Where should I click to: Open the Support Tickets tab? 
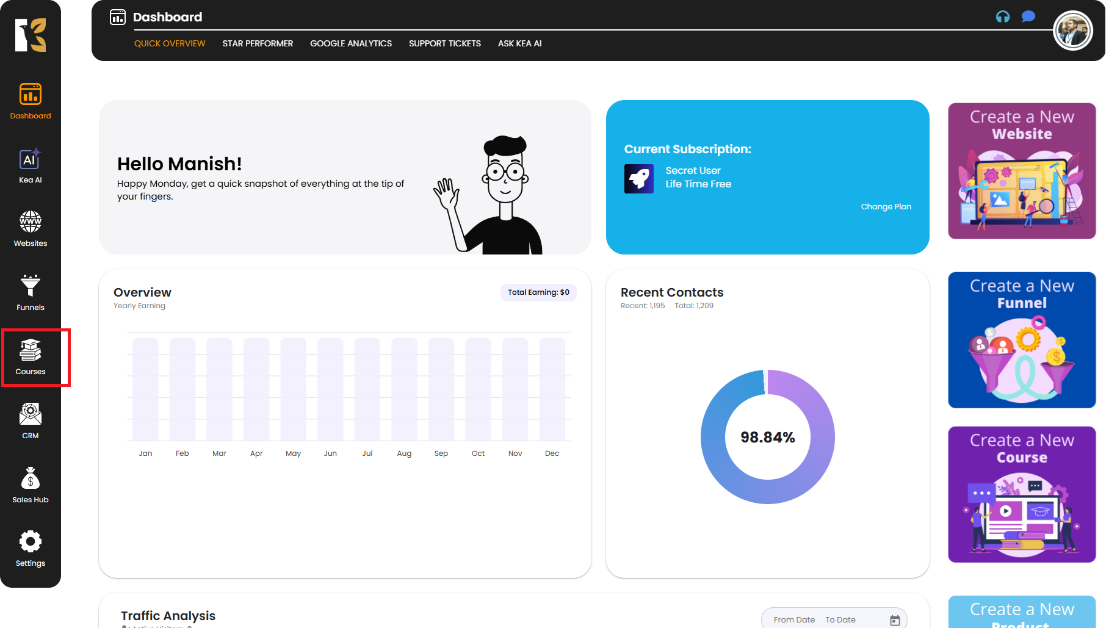[444, 43]
